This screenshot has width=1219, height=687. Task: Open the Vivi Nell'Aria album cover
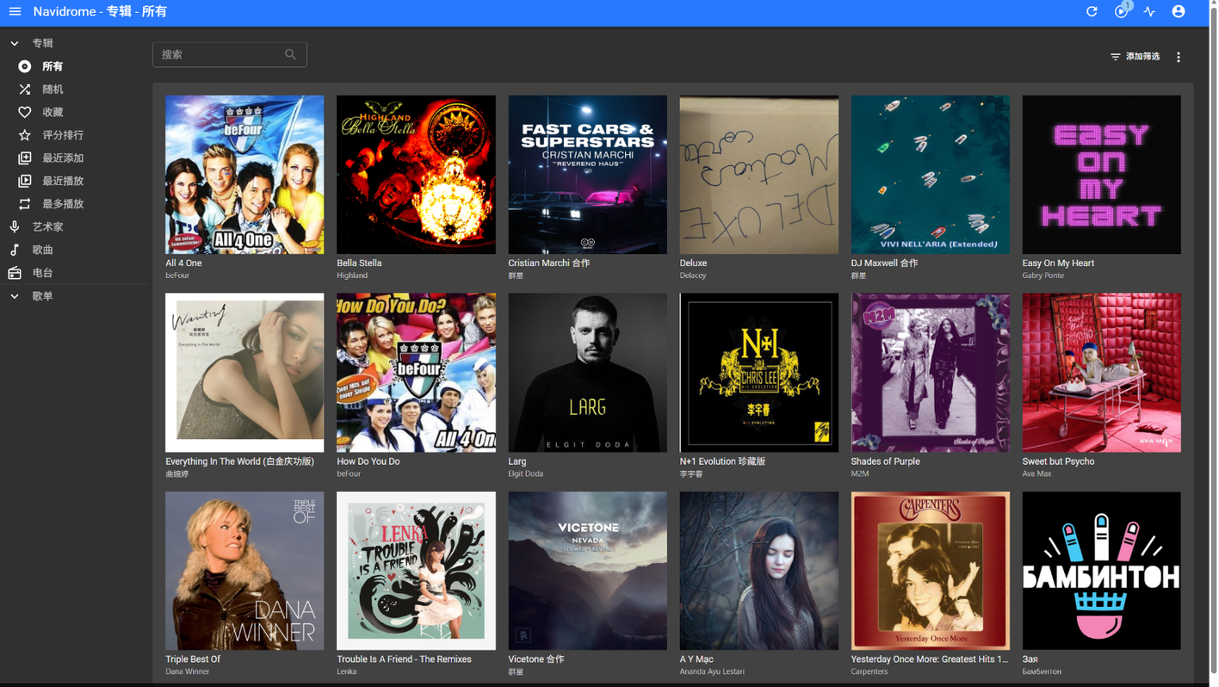[930, 175]
